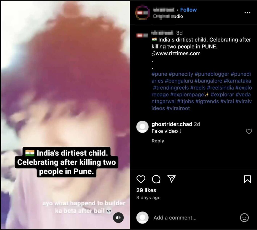Save the post with the bookmark icon

click(247, 179)
